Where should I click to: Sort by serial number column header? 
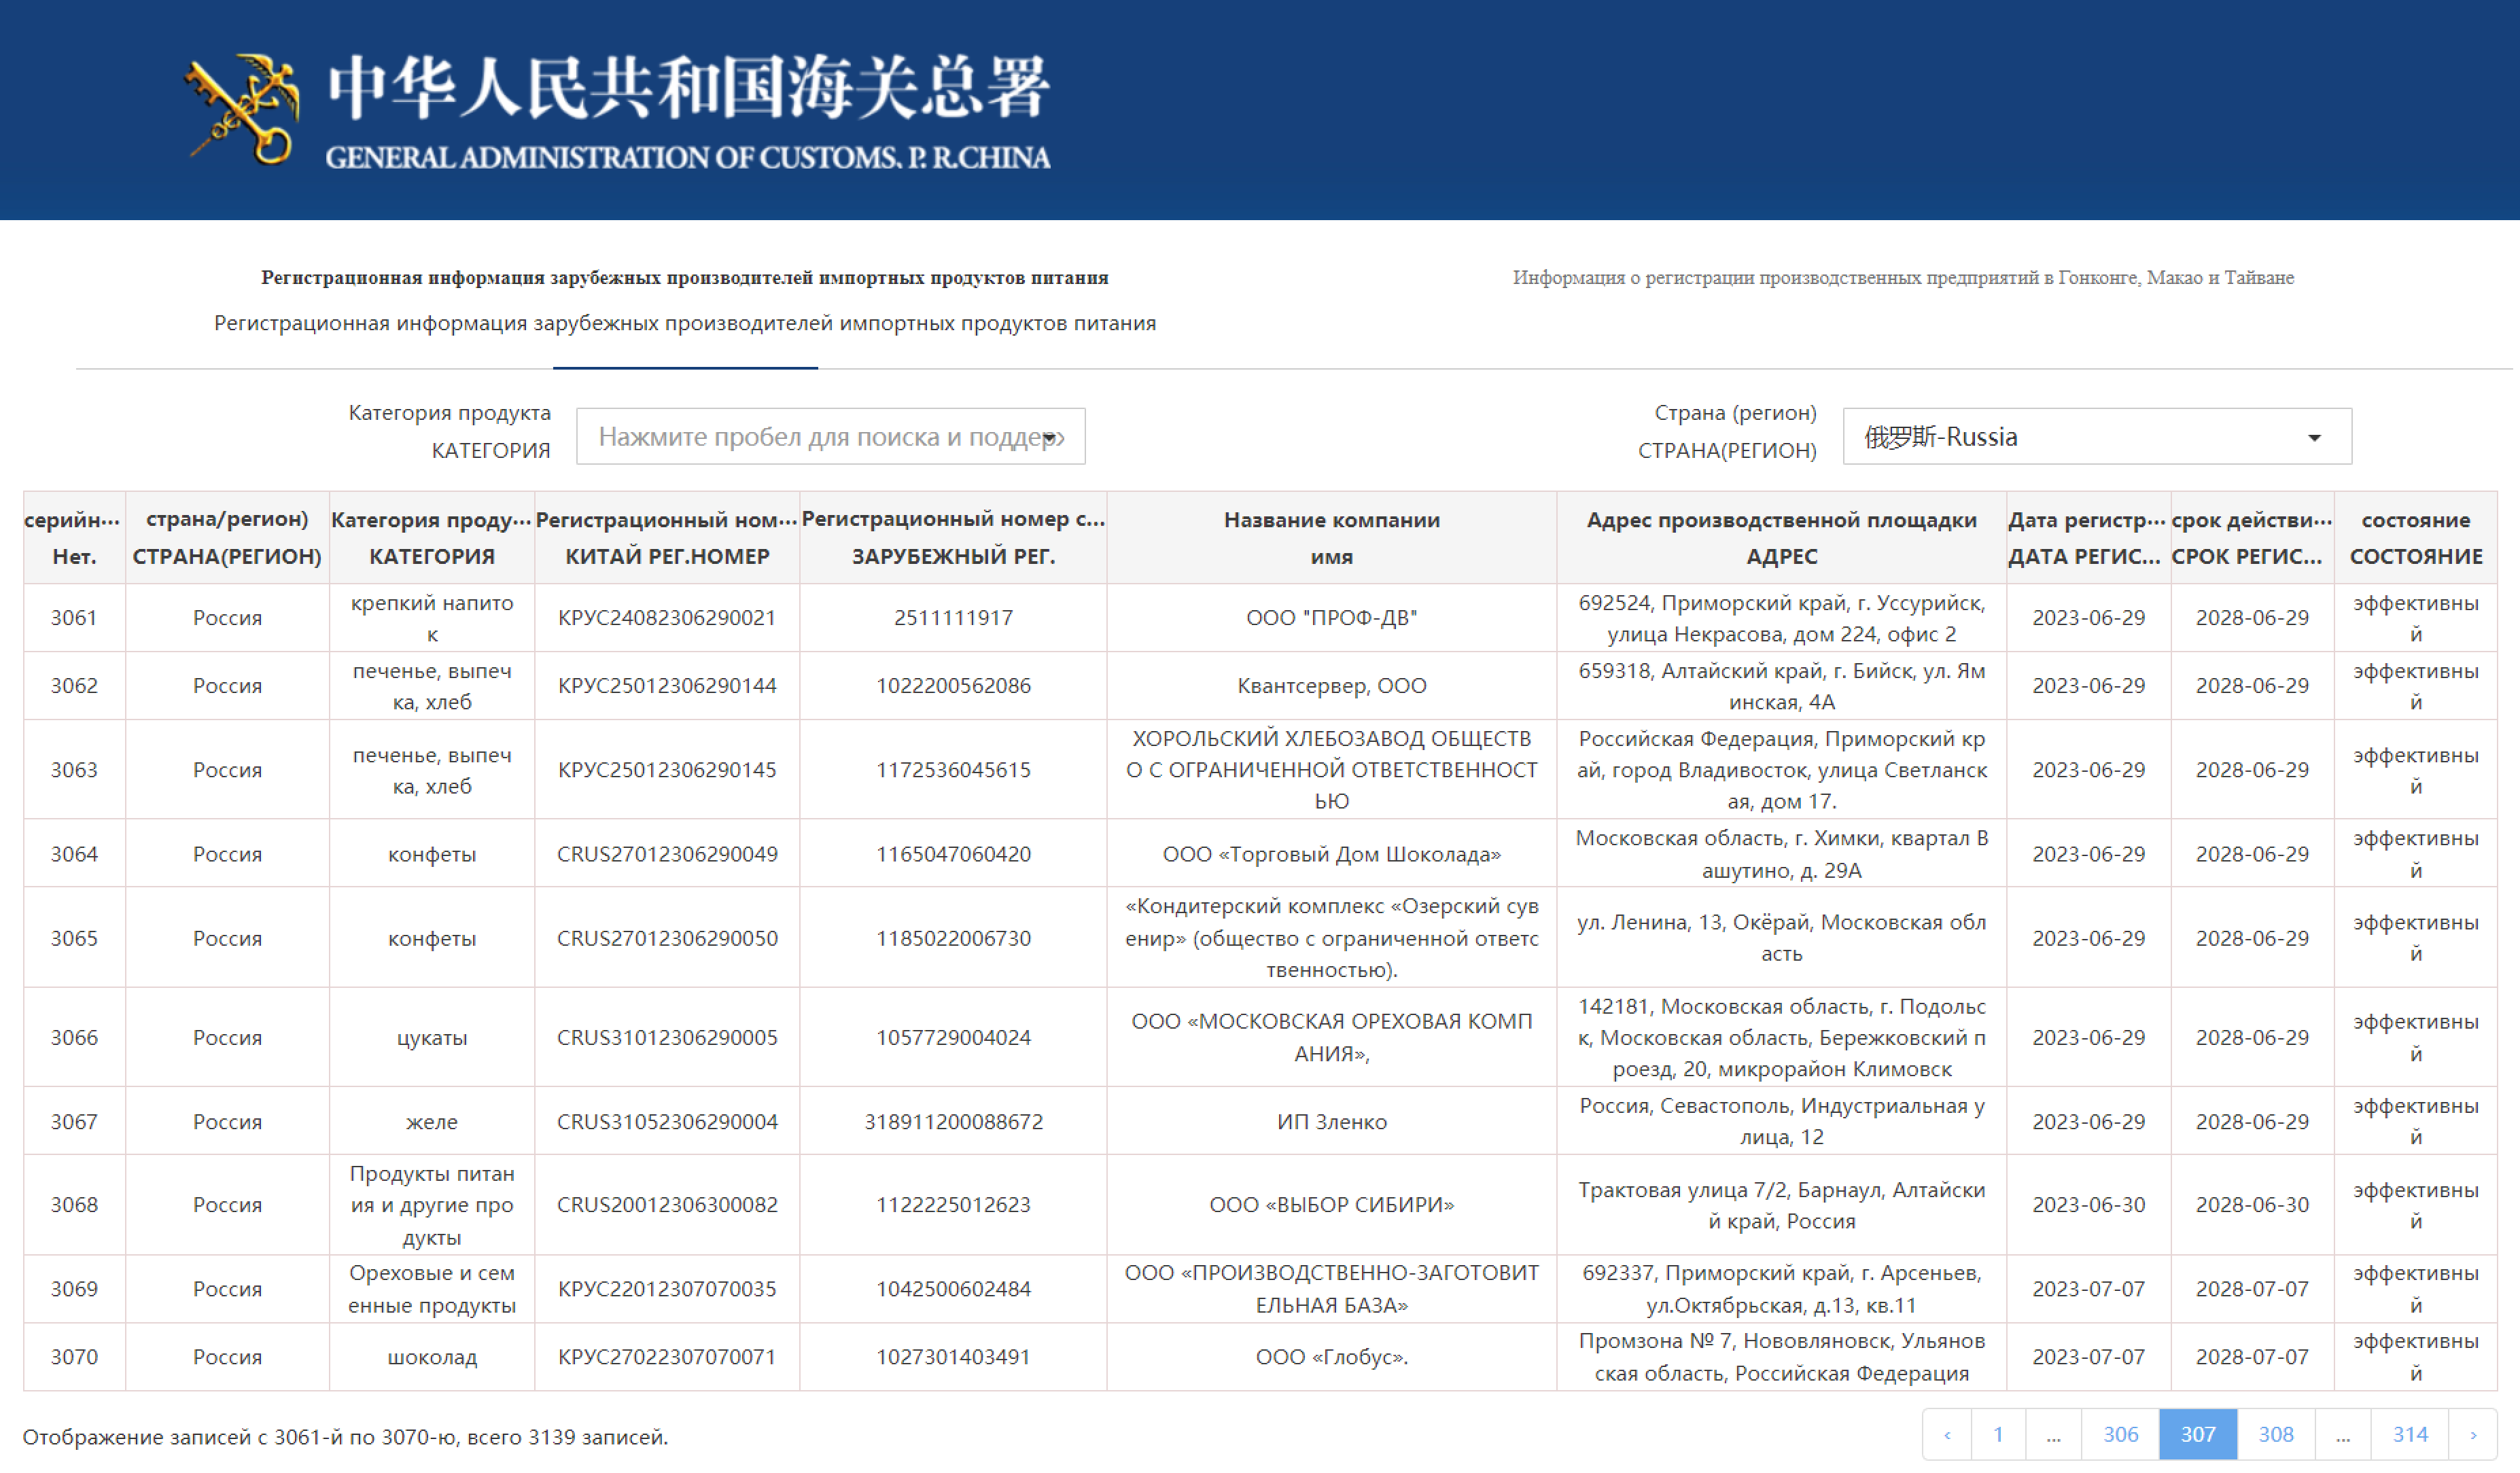click(x=74, y=538)
